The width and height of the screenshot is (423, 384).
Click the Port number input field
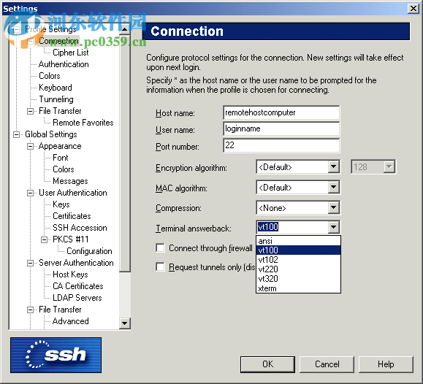(281, 145)
